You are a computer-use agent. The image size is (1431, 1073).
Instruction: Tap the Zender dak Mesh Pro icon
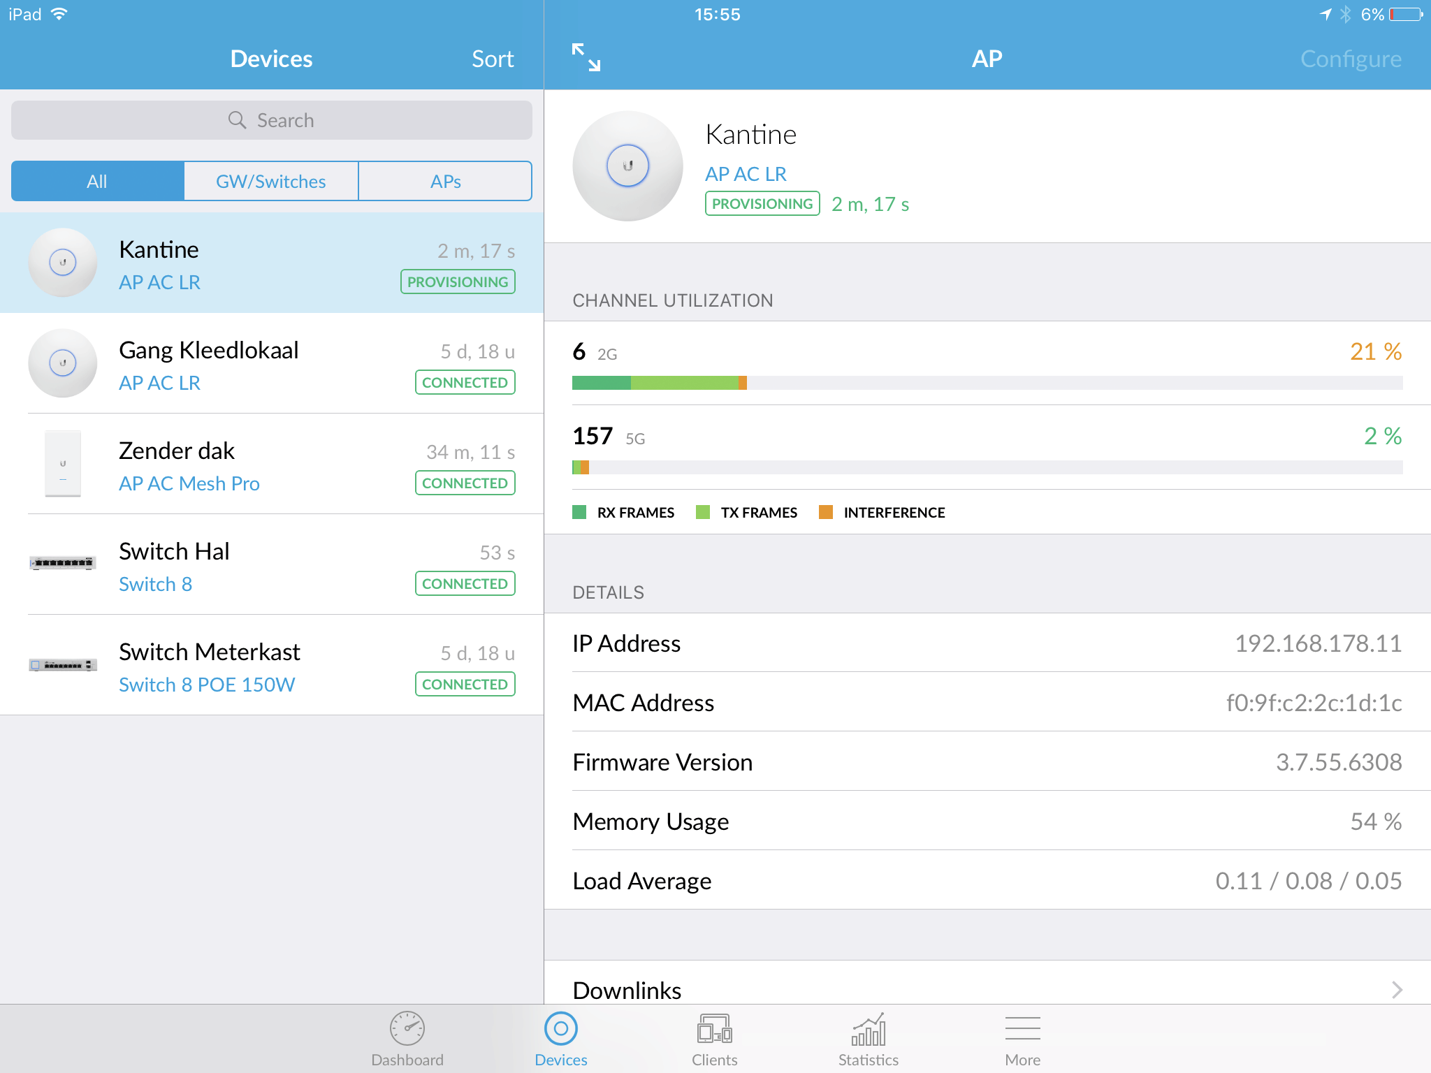coord(63,464)
